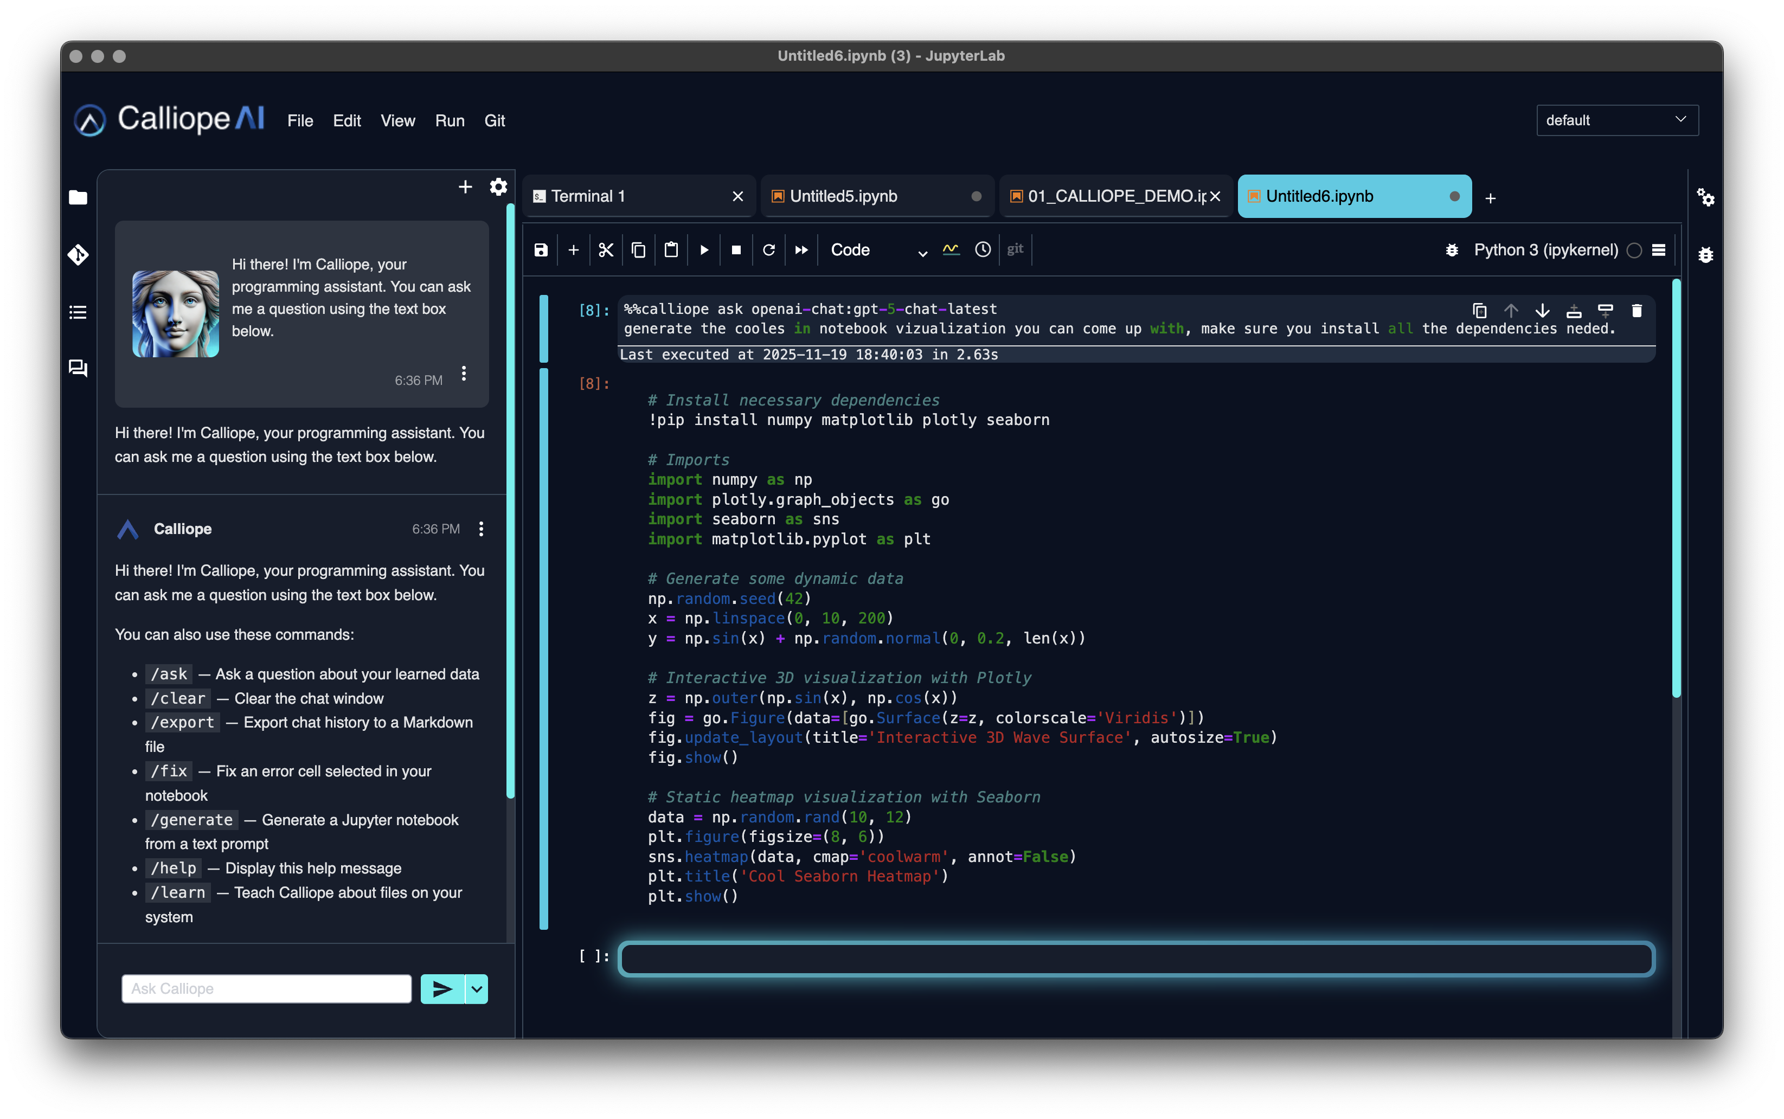The width and height of the screenshot is (1784, 1119).
Task: Open the file browser sidebar
Action: click(x=78, y=197)
